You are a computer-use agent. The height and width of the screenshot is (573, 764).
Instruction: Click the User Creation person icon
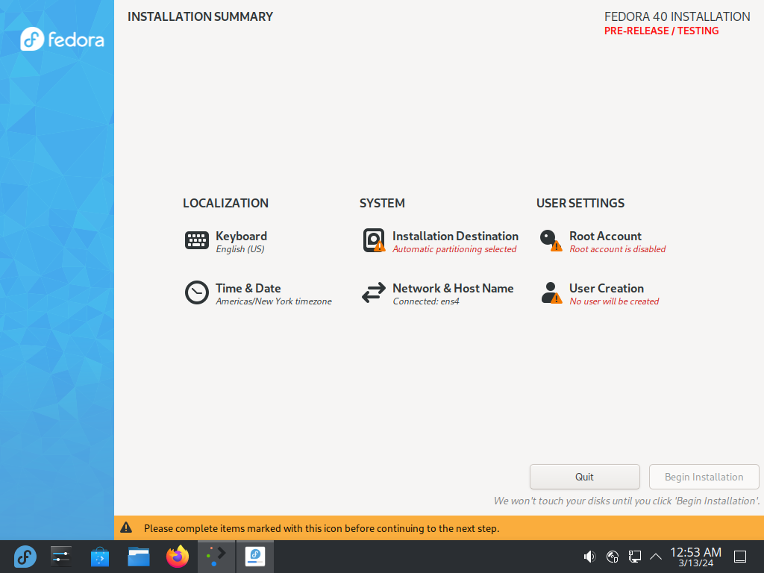(x=551, y=292)
